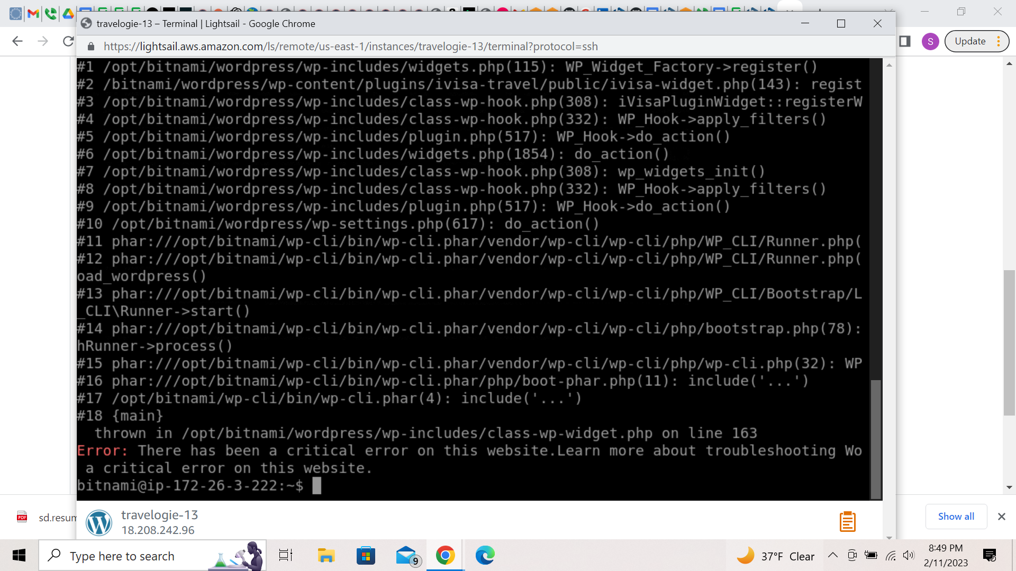Launch Microsoft Edge from the taskbar

[x=485, y=555]
